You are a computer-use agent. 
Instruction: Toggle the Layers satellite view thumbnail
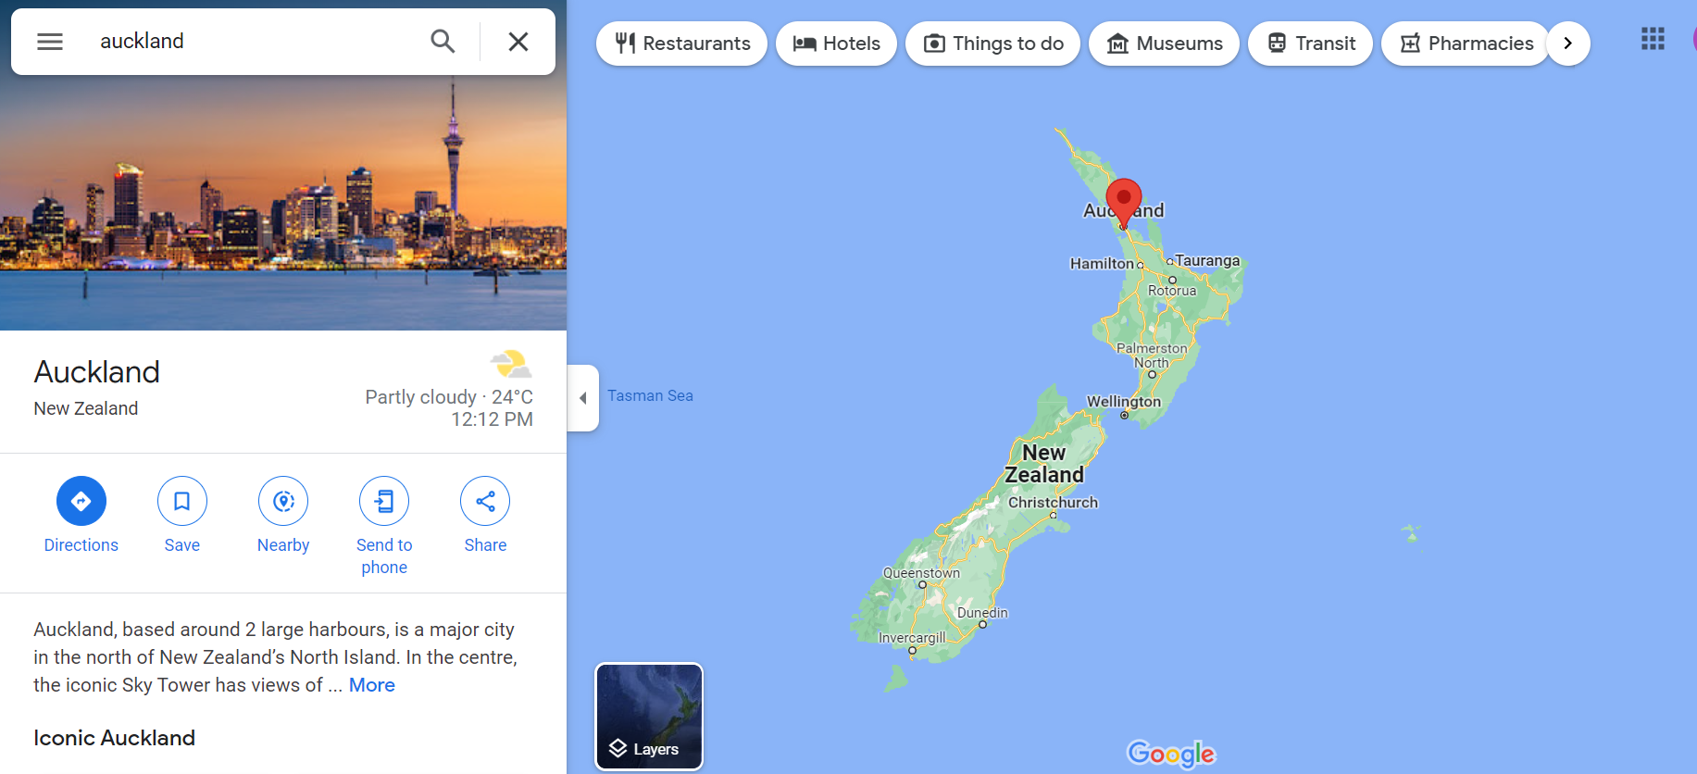tap(649, 717)
